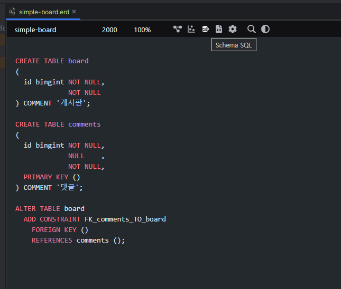Close the simple-board.erd tab

[74, 12]
